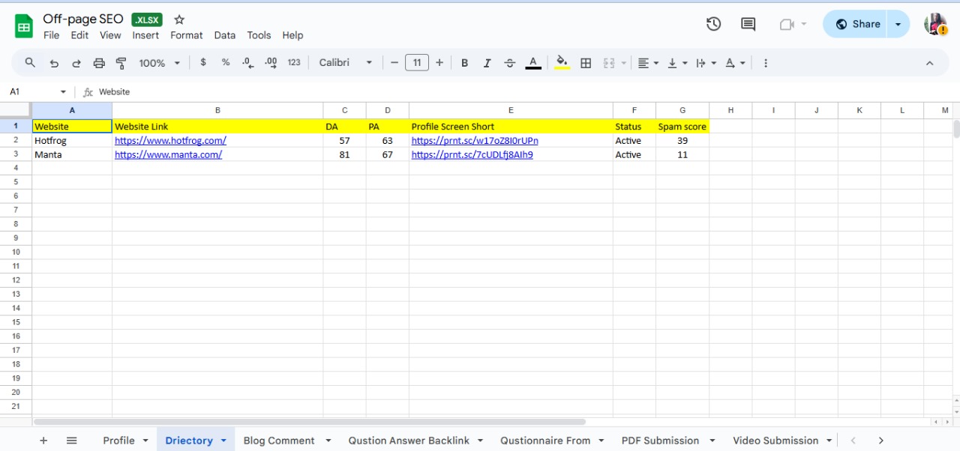Open the Edit menu

coord(79,35)
